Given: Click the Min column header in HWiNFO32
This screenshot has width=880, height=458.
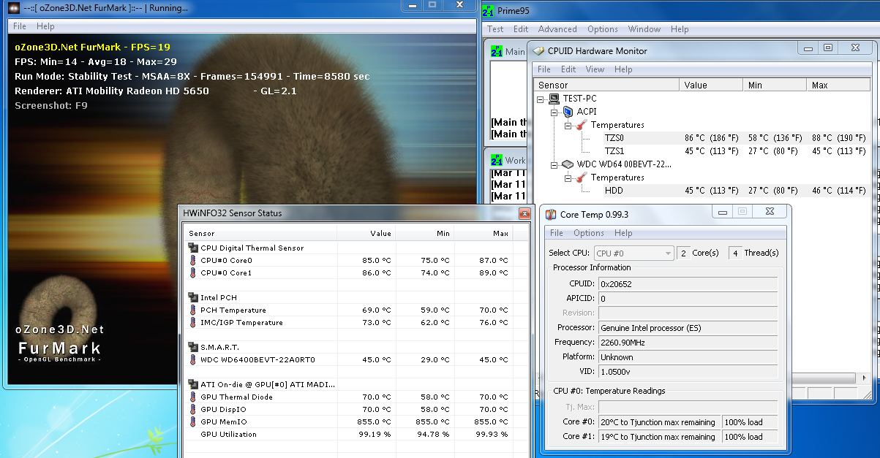Looking at the screenshot, I should [424, 234].
